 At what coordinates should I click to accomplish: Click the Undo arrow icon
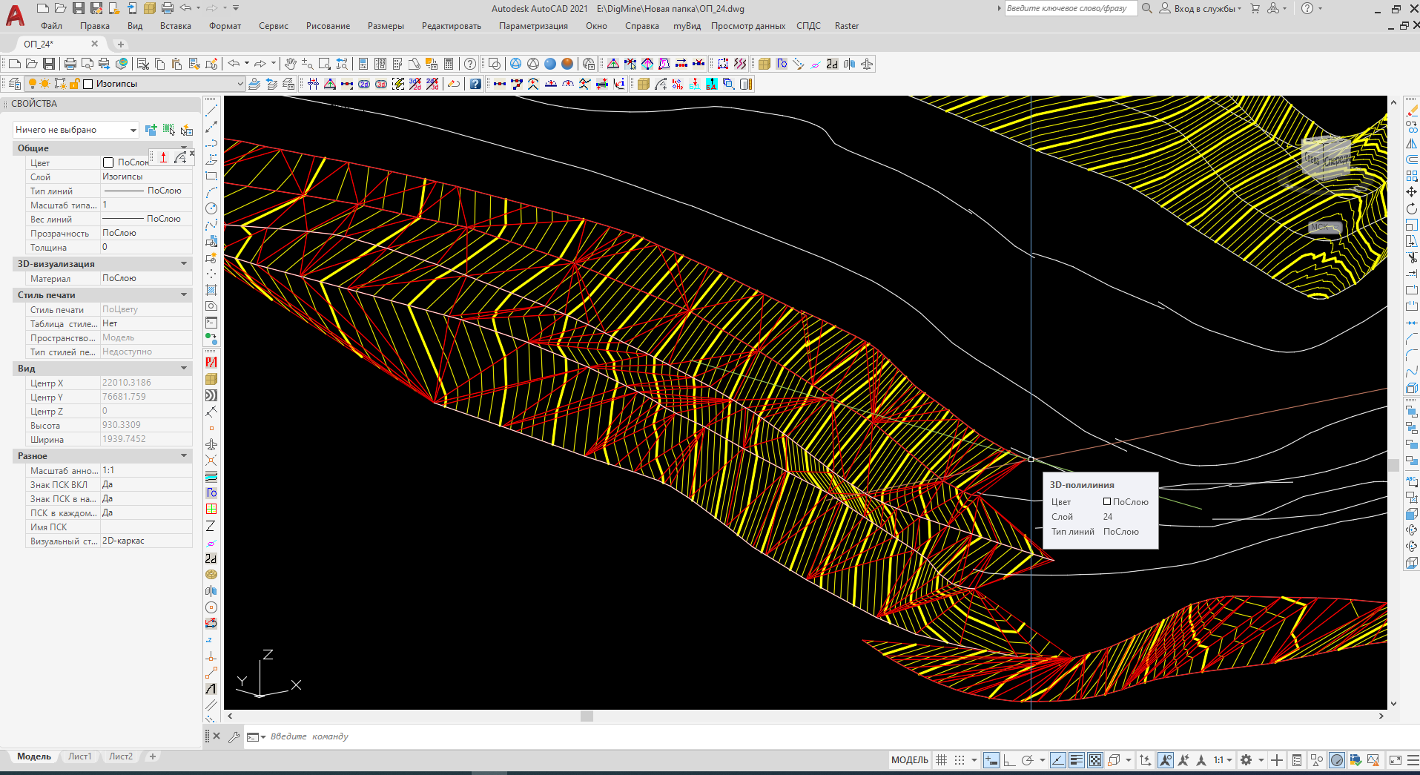coord(234,64)
